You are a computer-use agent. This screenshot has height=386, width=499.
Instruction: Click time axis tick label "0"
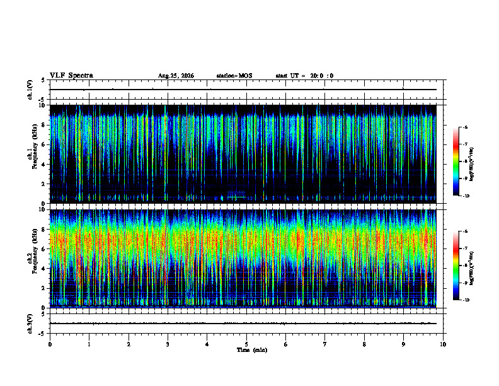[50, 344]
